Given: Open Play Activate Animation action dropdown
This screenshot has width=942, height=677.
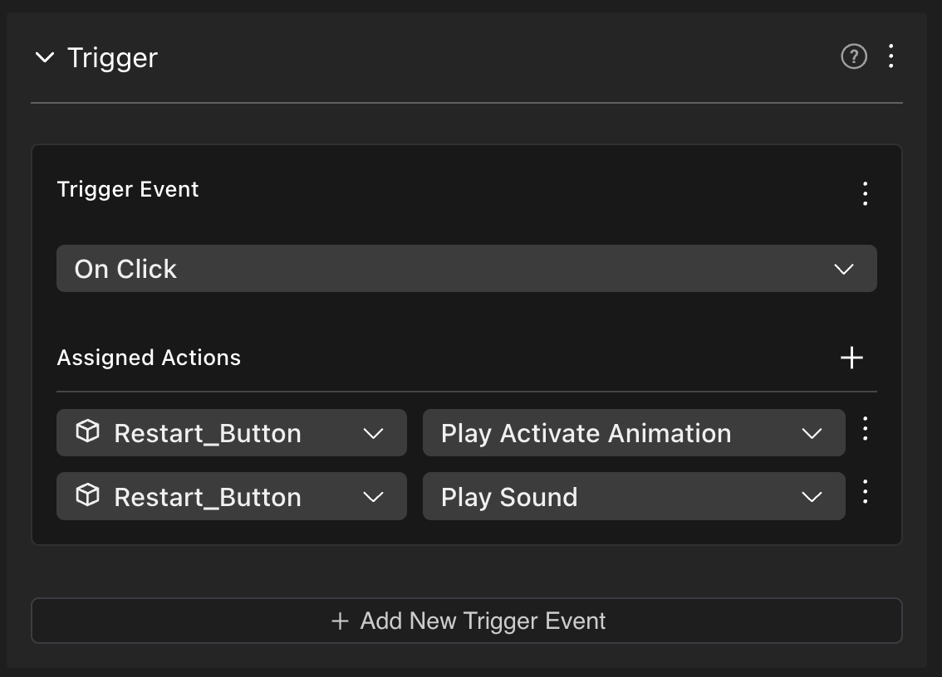Looking at the screenshot, I should (631, 433).
